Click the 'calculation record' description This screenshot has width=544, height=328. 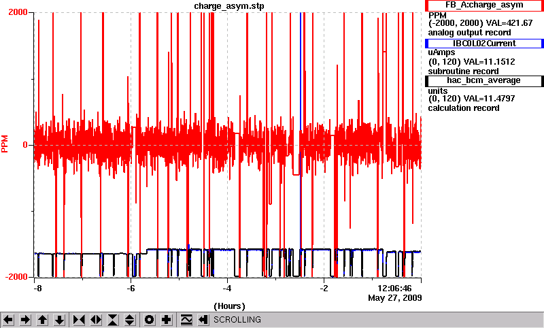pyautogui.click(x=464, y=108)
